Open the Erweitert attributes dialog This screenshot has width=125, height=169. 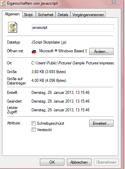[x=101, y=123]
